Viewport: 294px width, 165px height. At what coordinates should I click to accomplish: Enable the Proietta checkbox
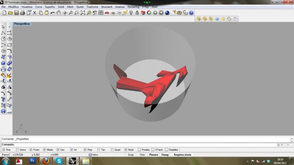click(139, 150)
